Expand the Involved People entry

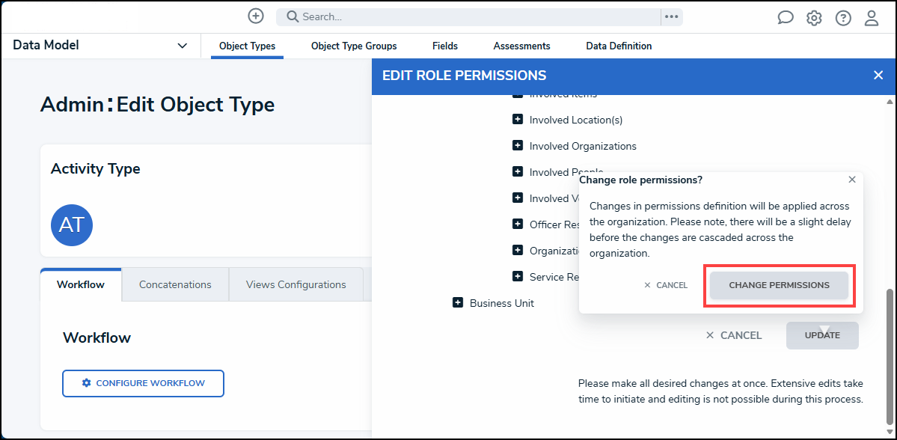click(517, 171)
